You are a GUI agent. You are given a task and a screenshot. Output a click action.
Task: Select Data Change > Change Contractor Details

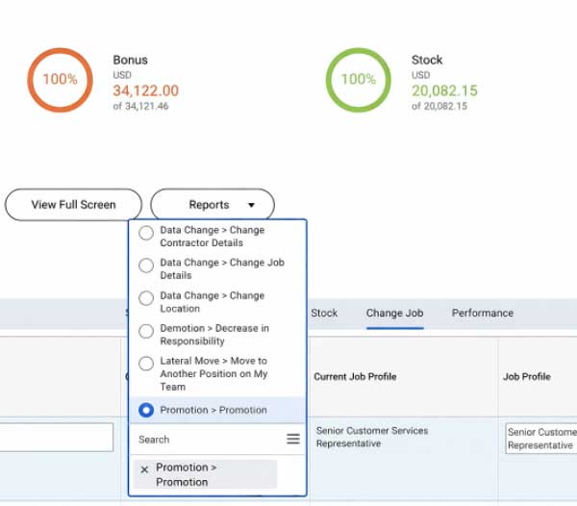[146, 234]
